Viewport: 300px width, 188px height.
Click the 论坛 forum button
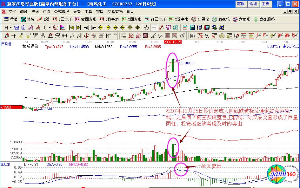click(253, 4)
